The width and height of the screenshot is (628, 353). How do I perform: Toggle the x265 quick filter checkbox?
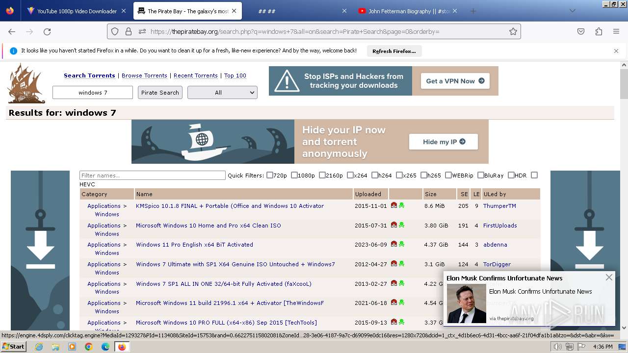pyautogui.click(x=399, y=175)
